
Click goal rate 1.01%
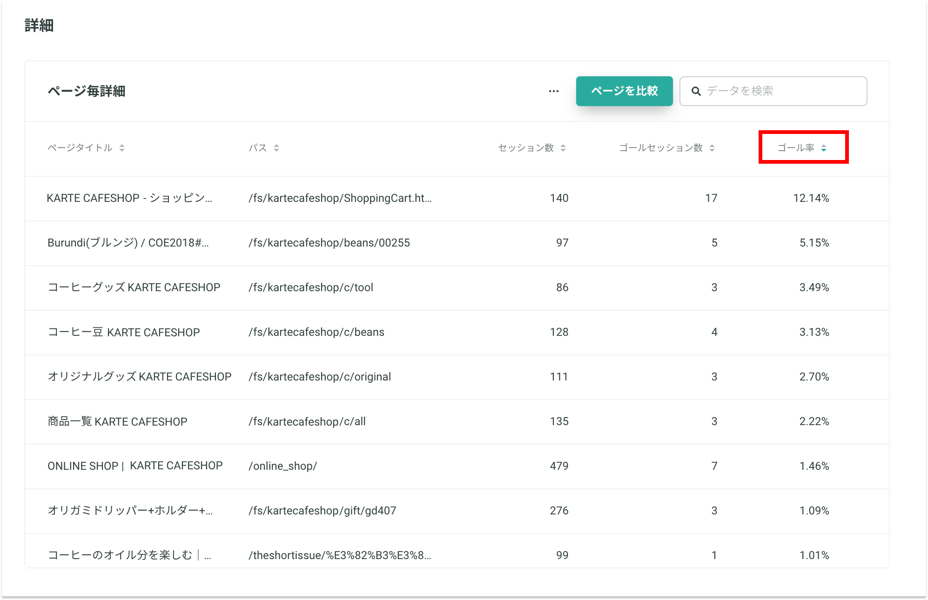coord(814,555)
